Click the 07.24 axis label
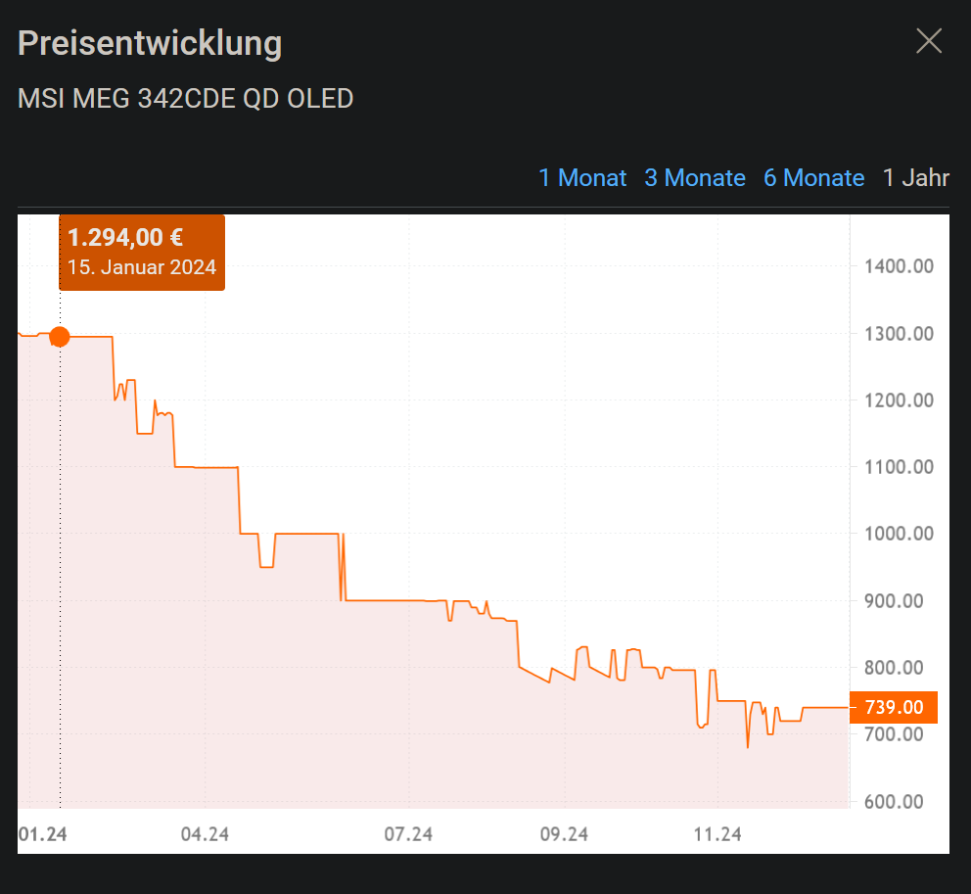971x894 pixels. 408,834
